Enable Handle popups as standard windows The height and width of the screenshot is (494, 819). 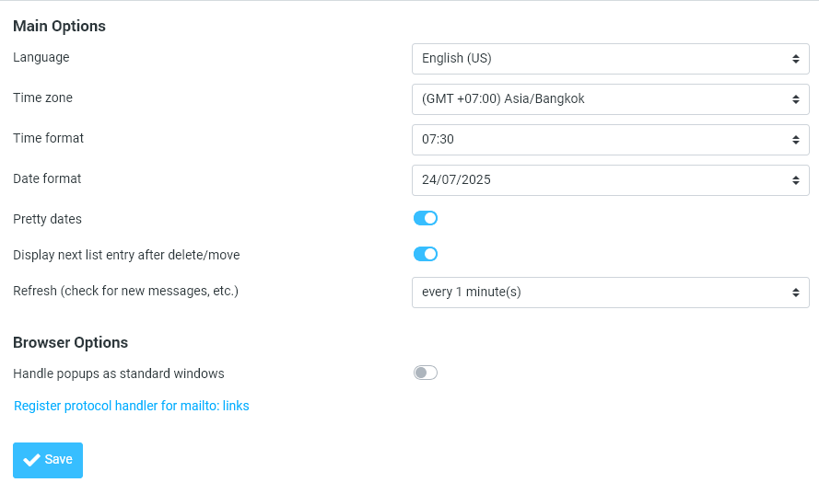[x=425, y=373]
